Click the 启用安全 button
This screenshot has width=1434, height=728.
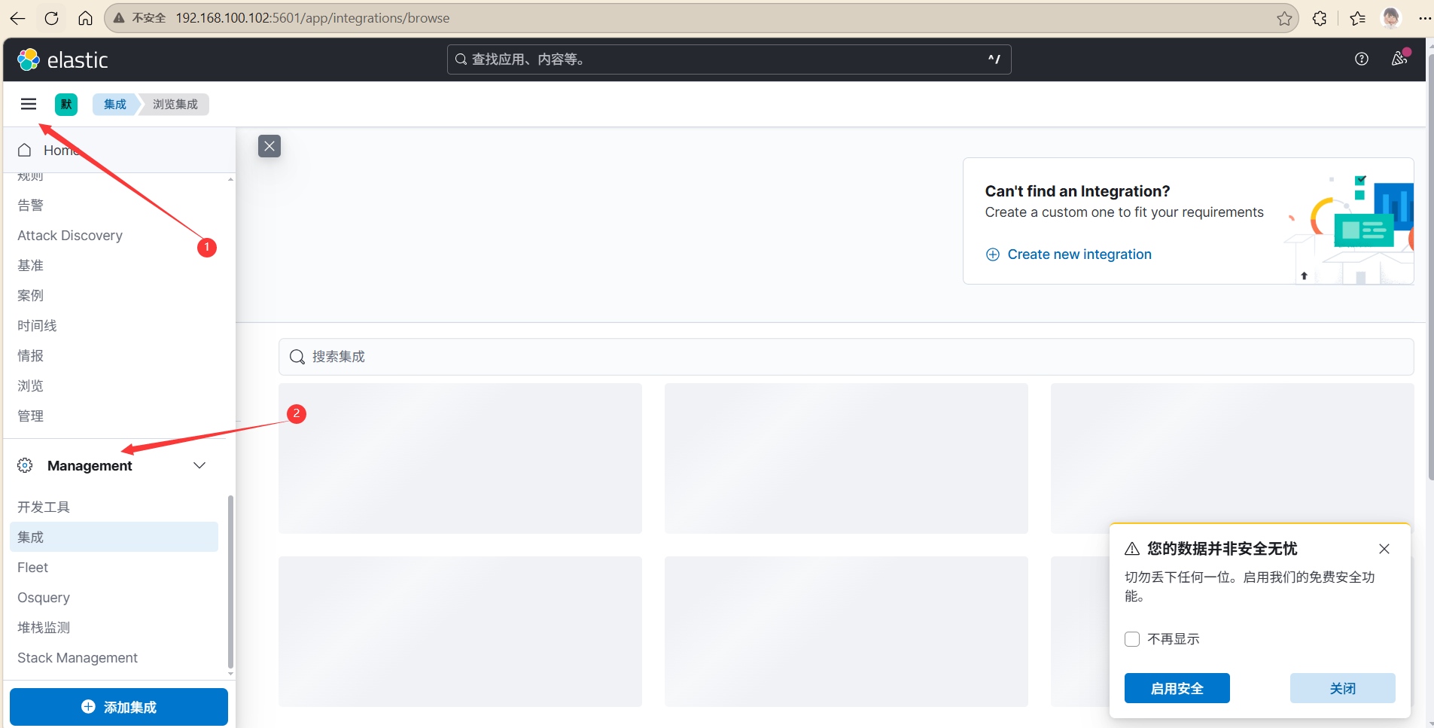pos(1177,688)
